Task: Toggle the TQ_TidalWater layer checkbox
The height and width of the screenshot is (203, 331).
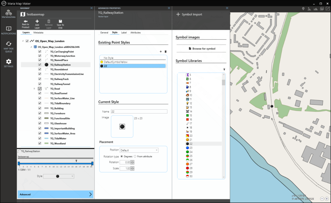Action: 40,138
